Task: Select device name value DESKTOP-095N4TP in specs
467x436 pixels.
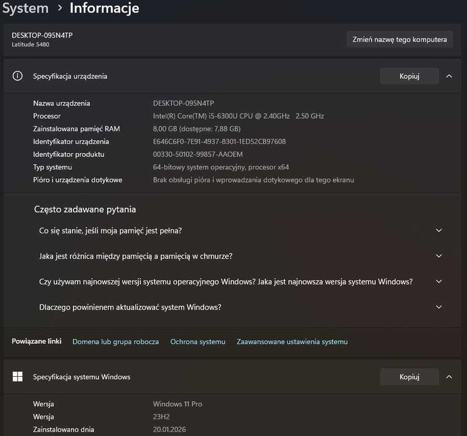Action: click(x=184, y=103)
